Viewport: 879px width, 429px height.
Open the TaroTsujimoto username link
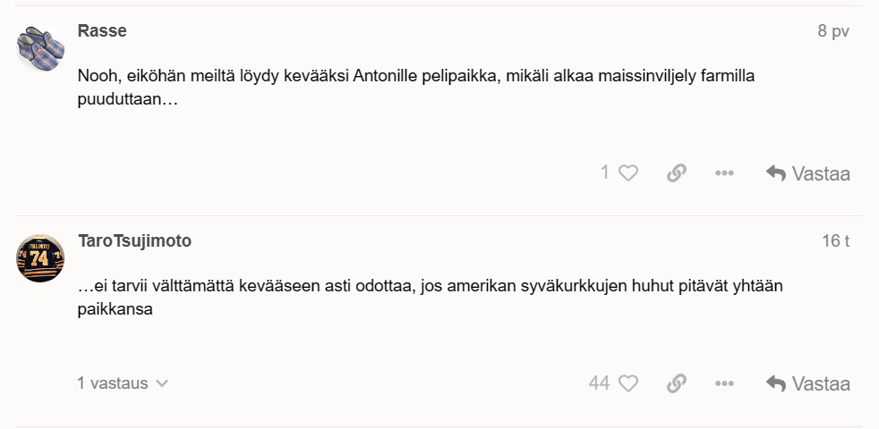click(134, 241)
